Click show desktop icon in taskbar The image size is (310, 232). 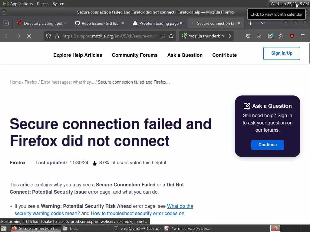click(x=4, y=228)
